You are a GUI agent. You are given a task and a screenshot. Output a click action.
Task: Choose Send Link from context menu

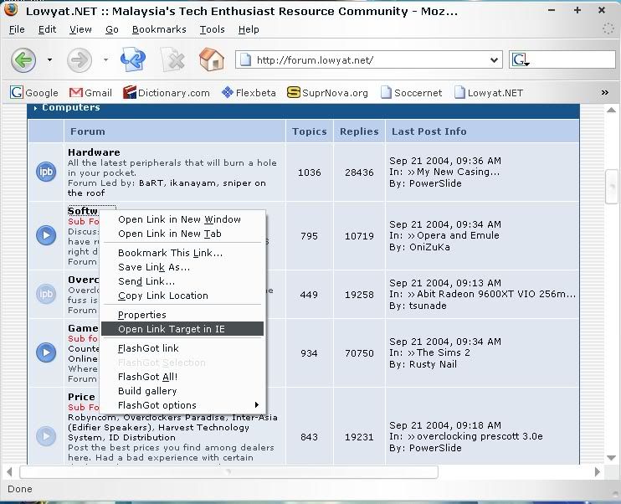point(182,281)
